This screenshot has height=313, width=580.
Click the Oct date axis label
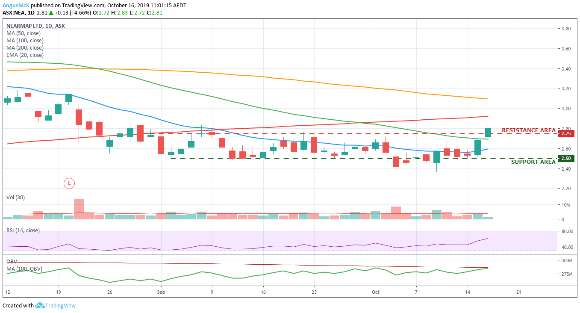coord(376,292)
